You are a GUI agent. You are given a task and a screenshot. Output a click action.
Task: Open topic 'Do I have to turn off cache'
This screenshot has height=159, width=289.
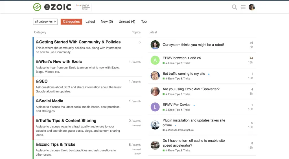click(x=194, y=143)
